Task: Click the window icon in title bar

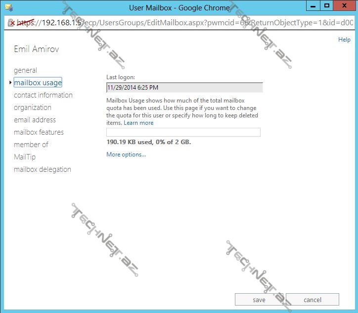Action: pyautogui.click(x=8, y=7)
